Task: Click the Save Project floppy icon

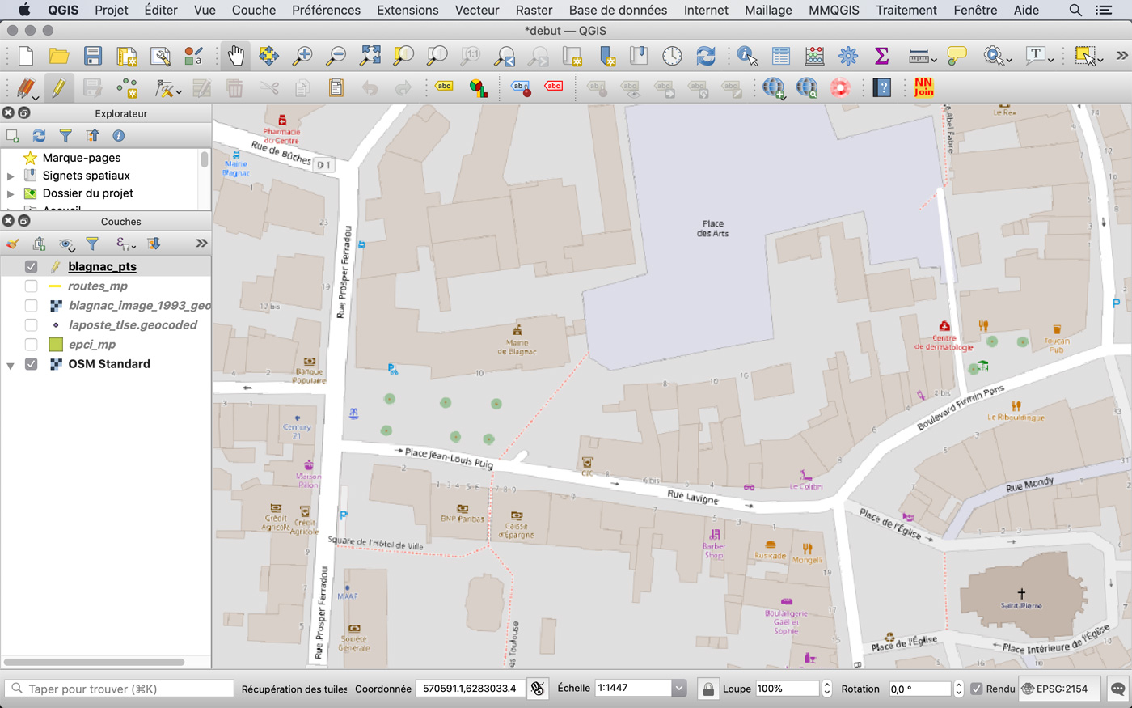Action: coord(93,56)
